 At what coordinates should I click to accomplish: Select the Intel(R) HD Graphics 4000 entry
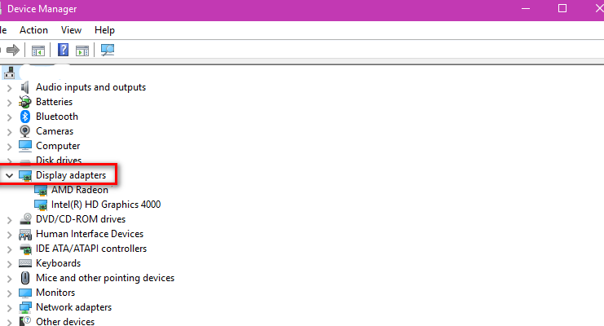click(x=106, y=205)
